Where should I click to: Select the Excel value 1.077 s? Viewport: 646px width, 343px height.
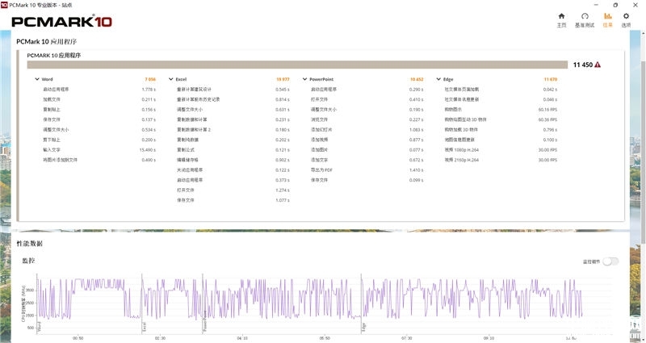pyautogui.click(x=283, y=200)
